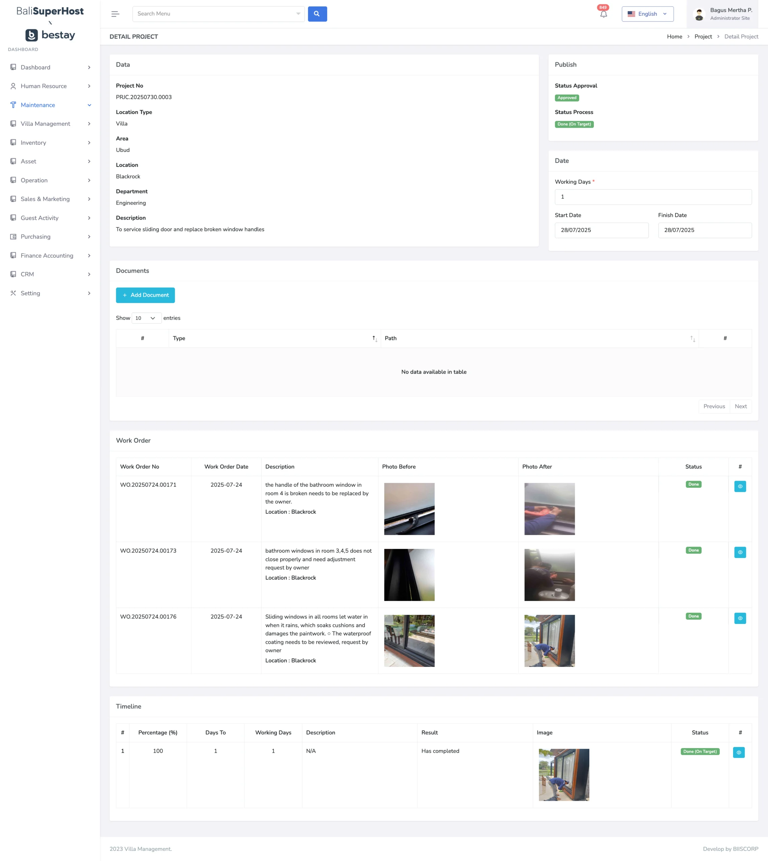Click the Maintenance tool icon

pyautogui.click(x=13, y=105)
